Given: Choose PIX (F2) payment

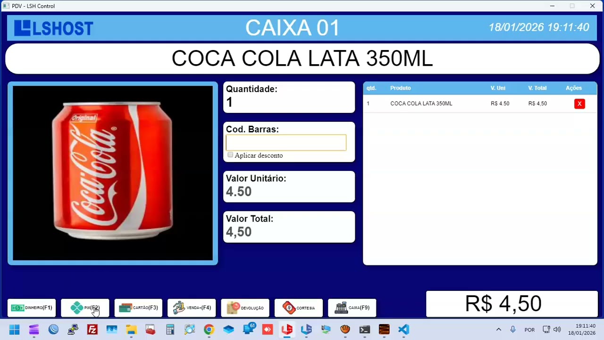Looking at the screenshot, I should click(85, 308).
